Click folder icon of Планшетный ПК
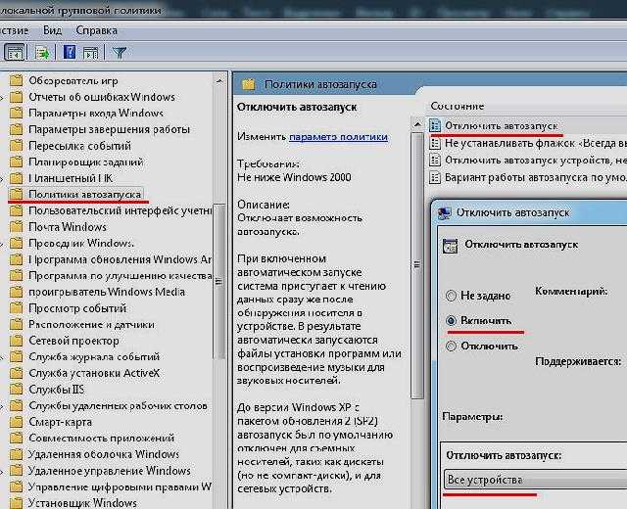This screenshot has width=627, height=509. [16, 178]
